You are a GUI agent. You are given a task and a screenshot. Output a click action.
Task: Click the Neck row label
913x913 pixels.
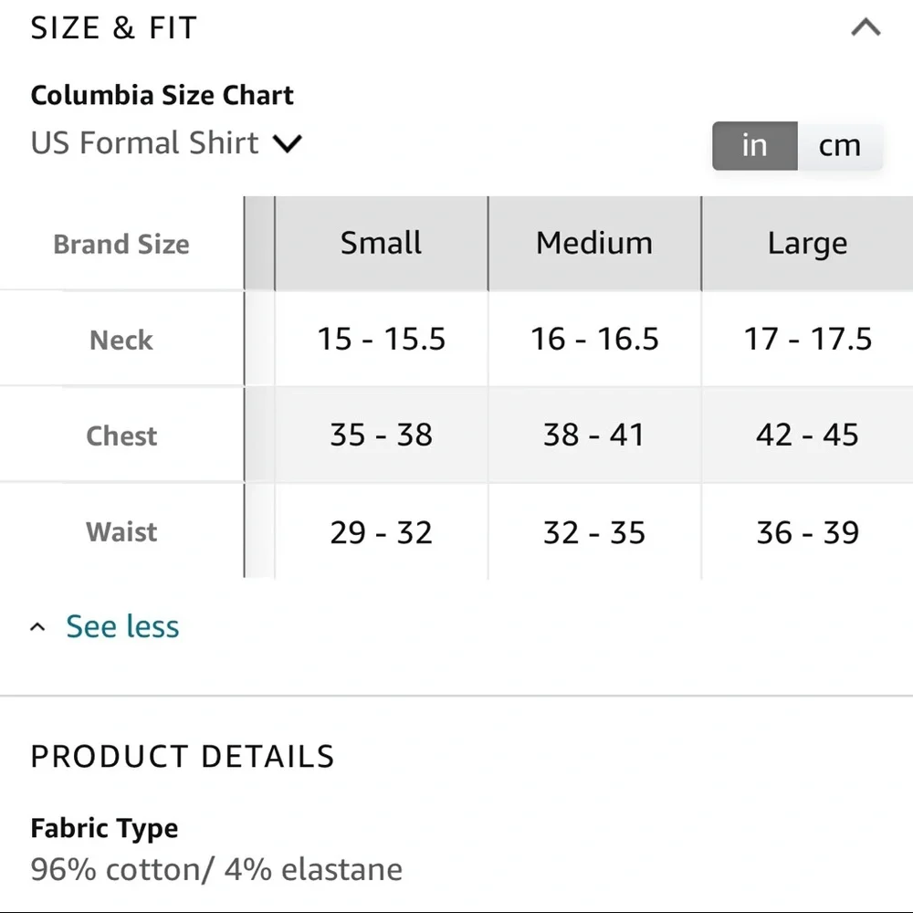(121, 340)
